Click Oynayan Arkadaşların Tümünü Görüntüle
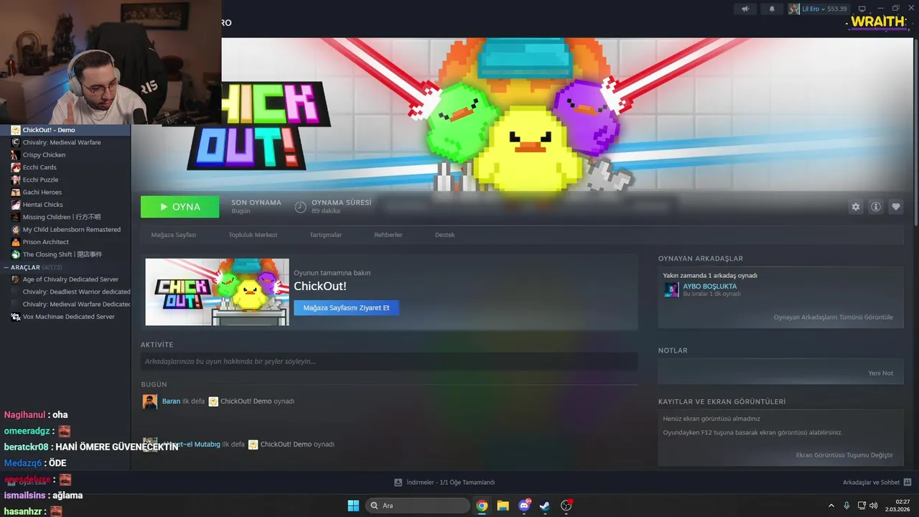Screen dimensions: 919x517 833,317
